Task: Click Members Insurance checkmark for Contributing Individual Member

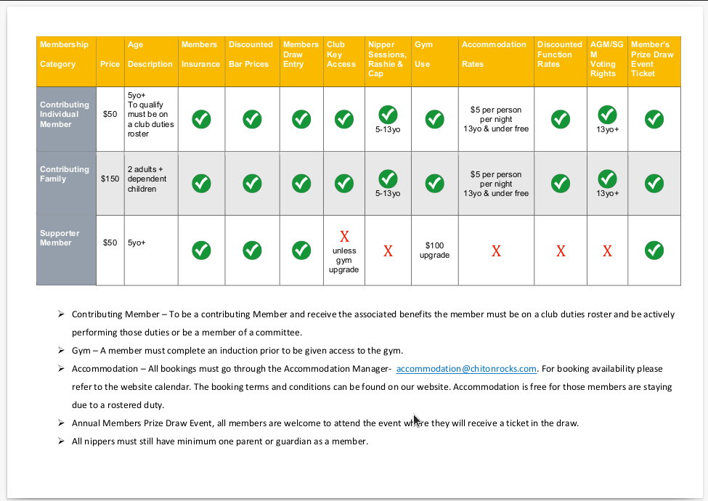Action: (x=201, y=119)
